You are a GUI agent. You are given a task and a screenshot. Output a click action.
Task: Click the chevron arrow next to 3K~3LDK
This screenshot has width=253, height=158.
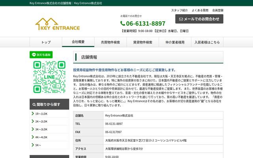tap(33, 129)
